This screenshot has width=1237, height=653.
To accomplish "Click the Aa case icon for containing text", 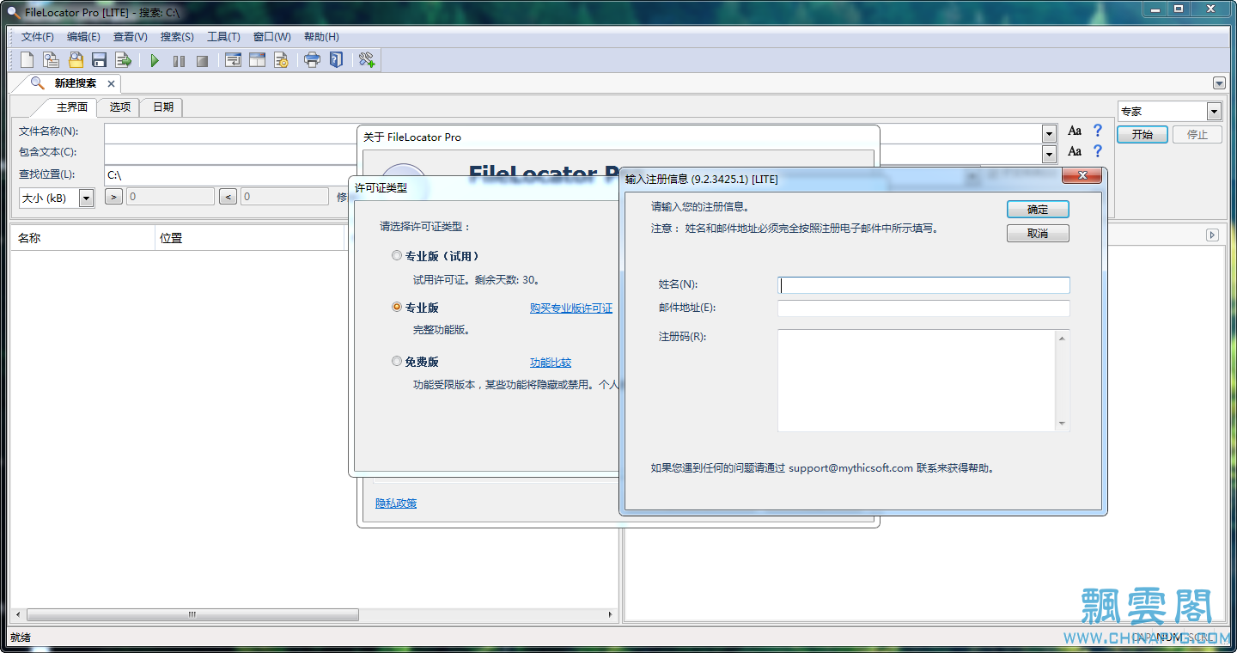I will point(1075,152).
